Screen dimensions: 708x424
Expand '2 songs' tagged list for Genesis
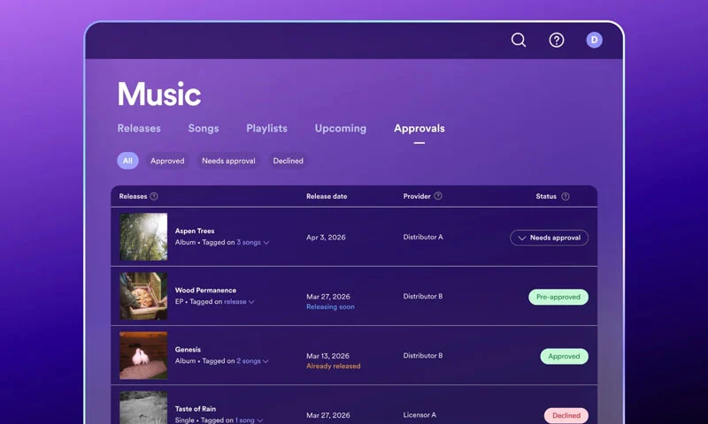pyautogui.click(x=252, y=360)
